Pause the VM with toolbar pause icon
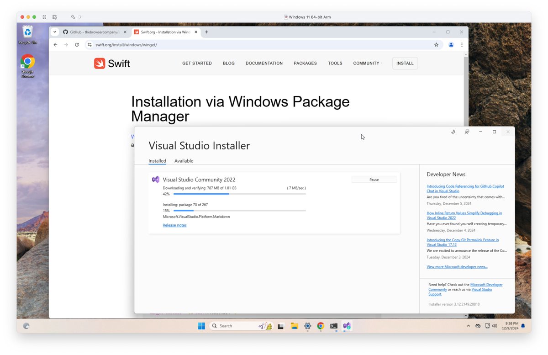 coord(44,17)
